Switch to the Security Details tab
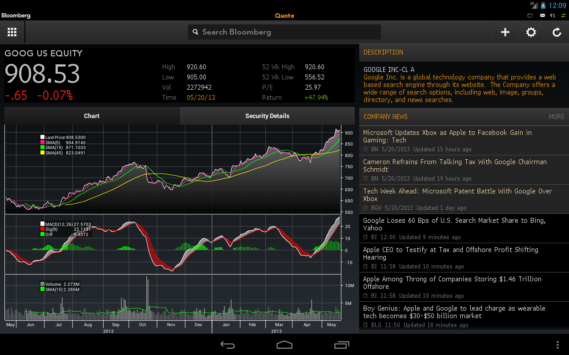 tap(267, 116)
